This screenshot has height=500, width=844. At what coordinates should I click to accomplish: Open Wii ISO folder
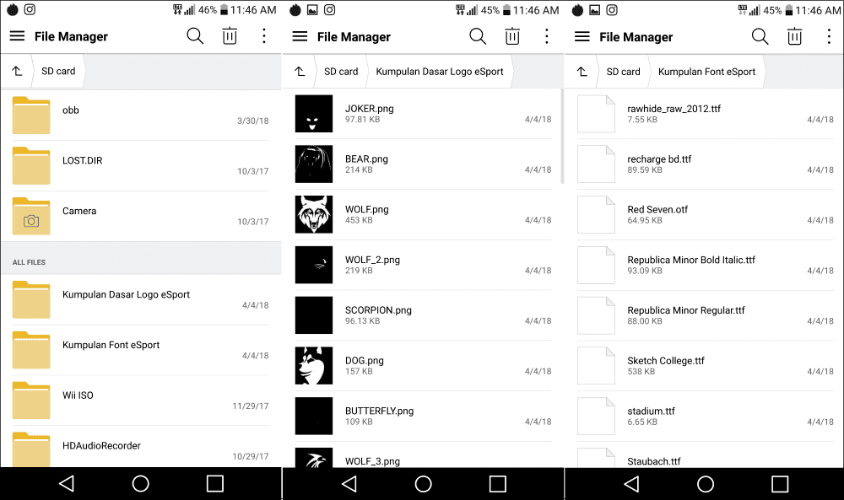pos(140,401)
